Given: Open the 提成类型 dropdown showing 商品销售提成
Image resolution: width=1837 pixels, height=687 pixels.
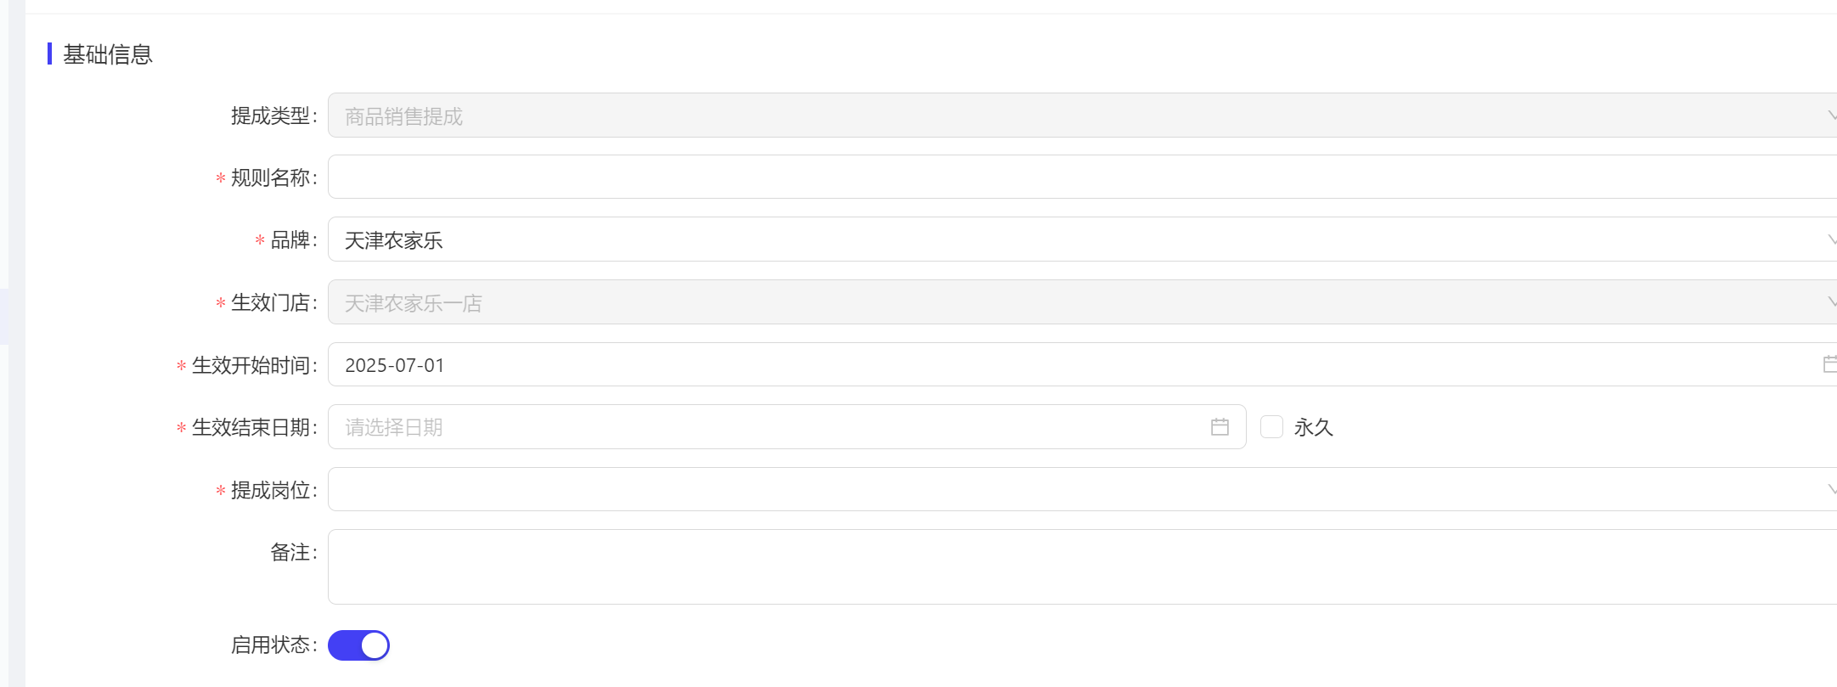Looking at the screenshot, I should (1082, 115).
